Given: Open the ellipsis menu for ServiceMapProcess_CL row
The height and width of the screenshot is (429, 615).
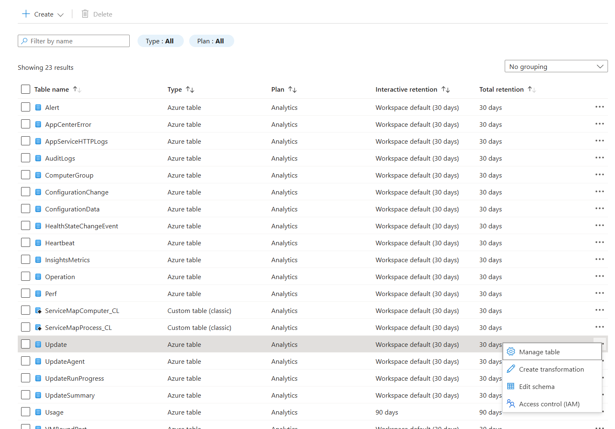Looking at the screenshot, I should (x=599, y=327).
